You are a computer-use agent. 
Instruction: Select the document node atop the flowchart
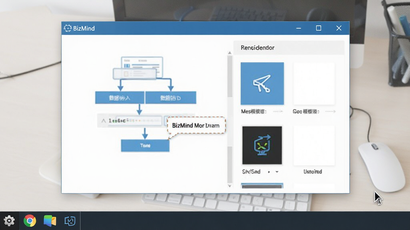138,68
